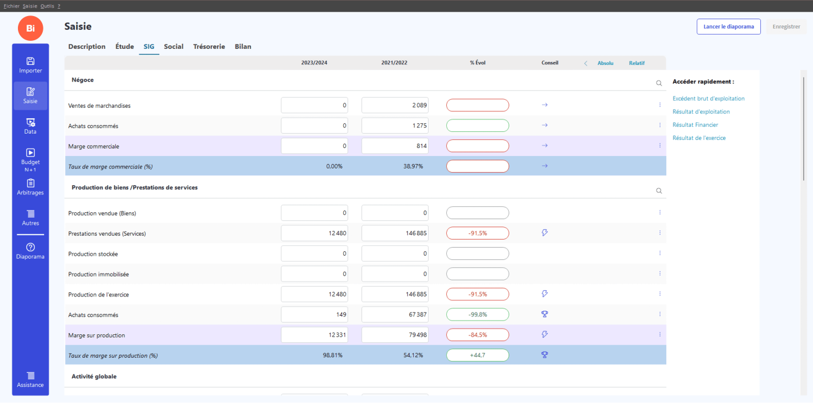The height and width of the screenshot is (403, 813).
Task: Click the -84,5% evolution badge
Action: 478,334
